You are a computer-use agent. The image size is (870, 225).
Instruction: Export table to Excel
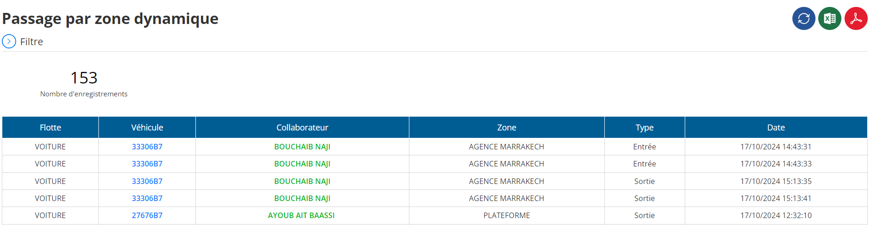point(830,18)
